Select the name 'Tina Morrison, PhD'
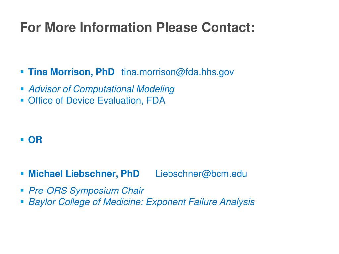Image resolution: width=339 pixels, height=254 pixels. click(71, 72)
